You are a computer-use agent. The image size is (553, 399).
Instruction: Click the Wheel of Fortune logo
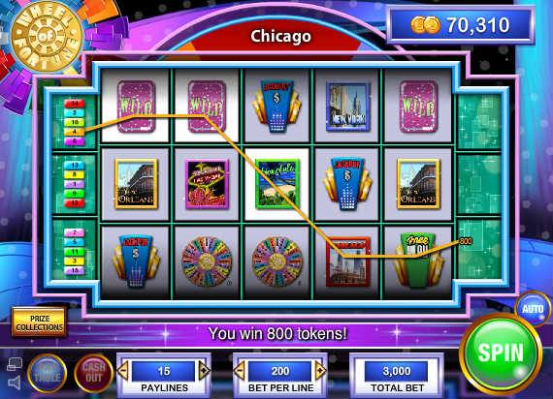(x=46, y=37)
